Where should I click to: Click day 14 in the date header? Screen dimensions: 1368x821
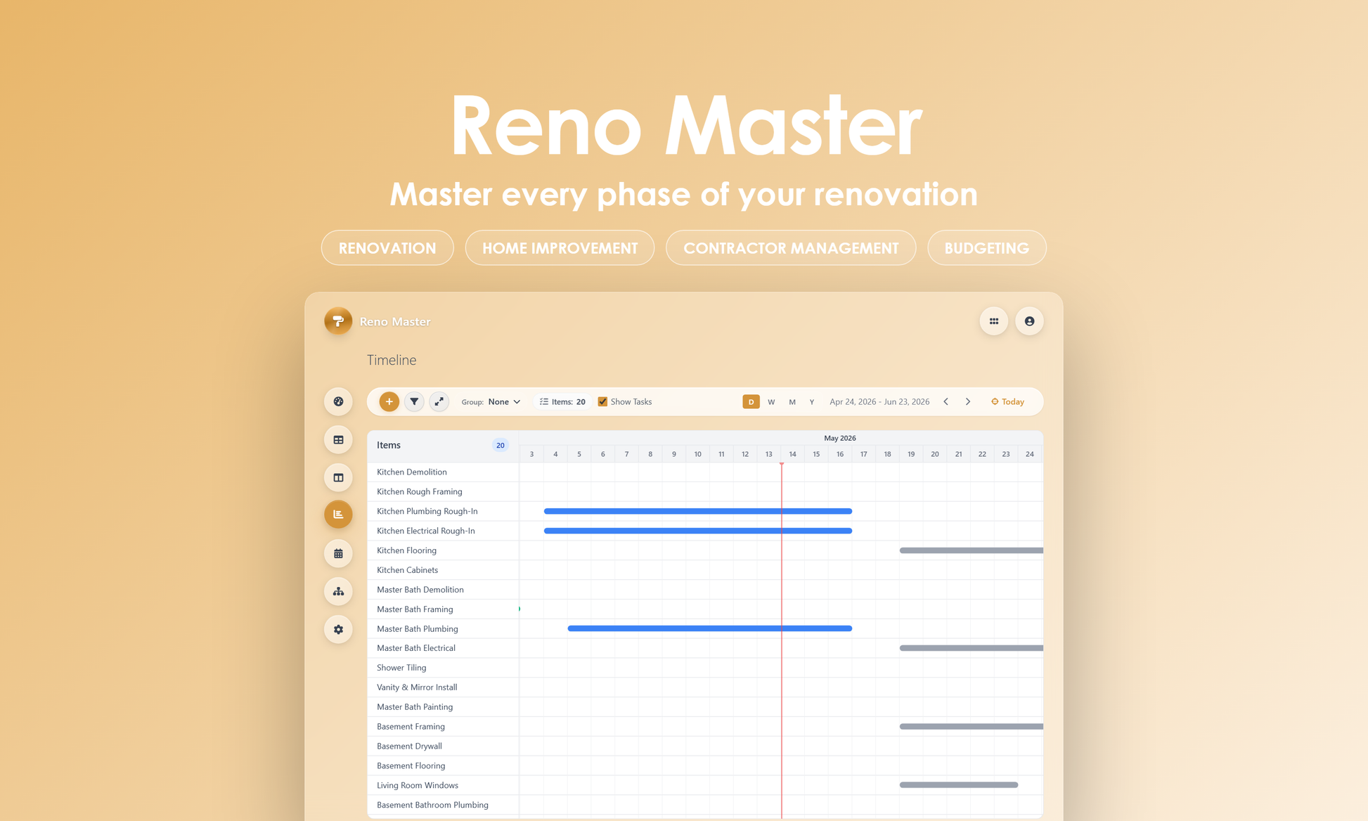coord(792,454)
